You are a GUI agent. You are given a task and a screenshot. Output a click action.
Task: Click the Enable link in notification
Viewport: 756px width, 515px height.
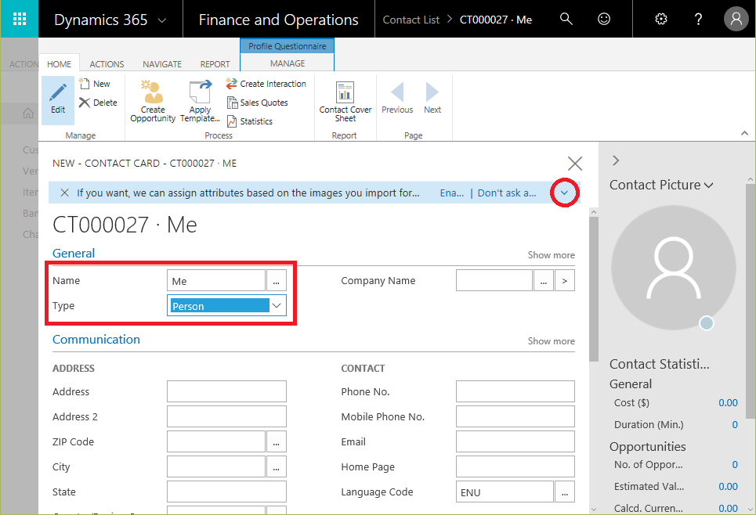pos(452,193)
